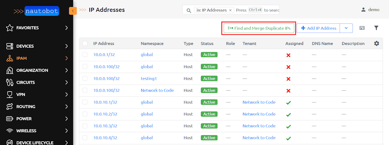Check the 10.0.0.100/32 Network to Code checkbox
Screen dimensions: 389x145
pyautogui.click(x=85, y=90)
